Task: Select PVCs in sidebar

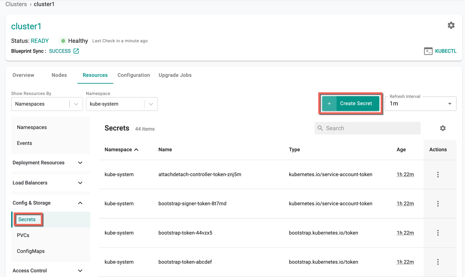Action: tap(23, 235)
